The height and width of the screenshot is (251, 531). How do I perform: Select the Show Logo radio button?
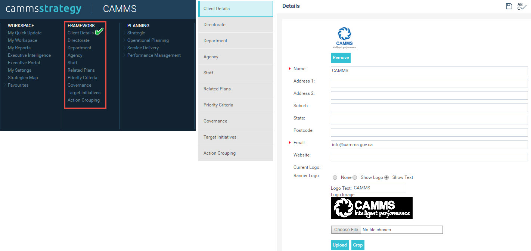pos(355,177)
